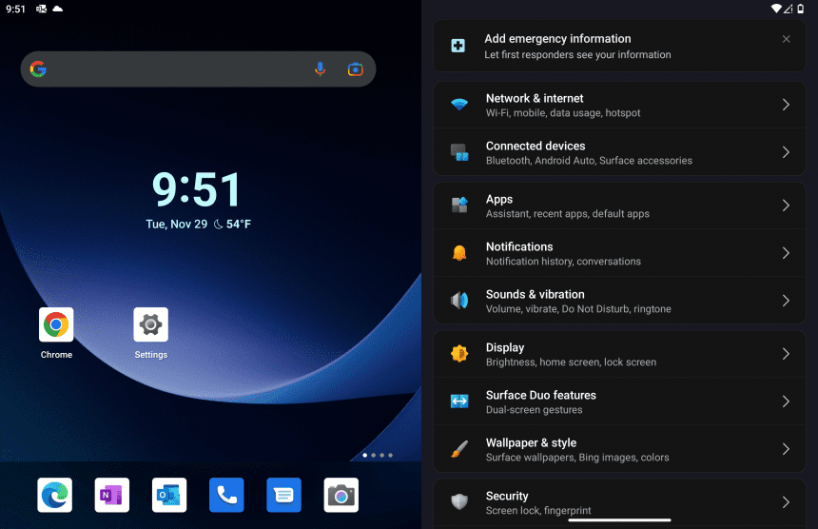Viewport: 818px width, 529px height.
Task: Click the Wallpaper & style paintbrush icon
Action: (x=459, y=449)
